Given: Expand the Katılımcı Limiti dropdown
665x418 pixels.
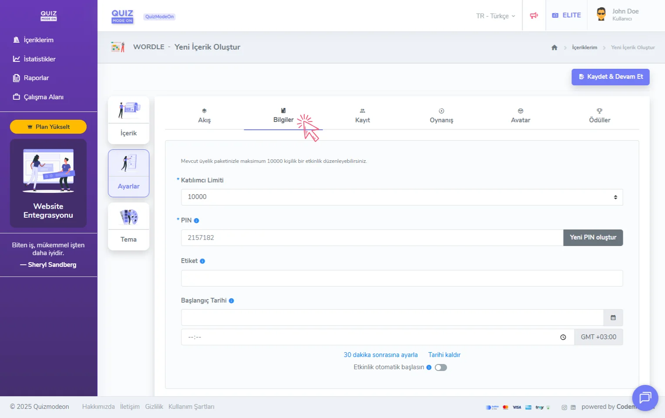Looking at the screenshot, I should coord(401,197).
